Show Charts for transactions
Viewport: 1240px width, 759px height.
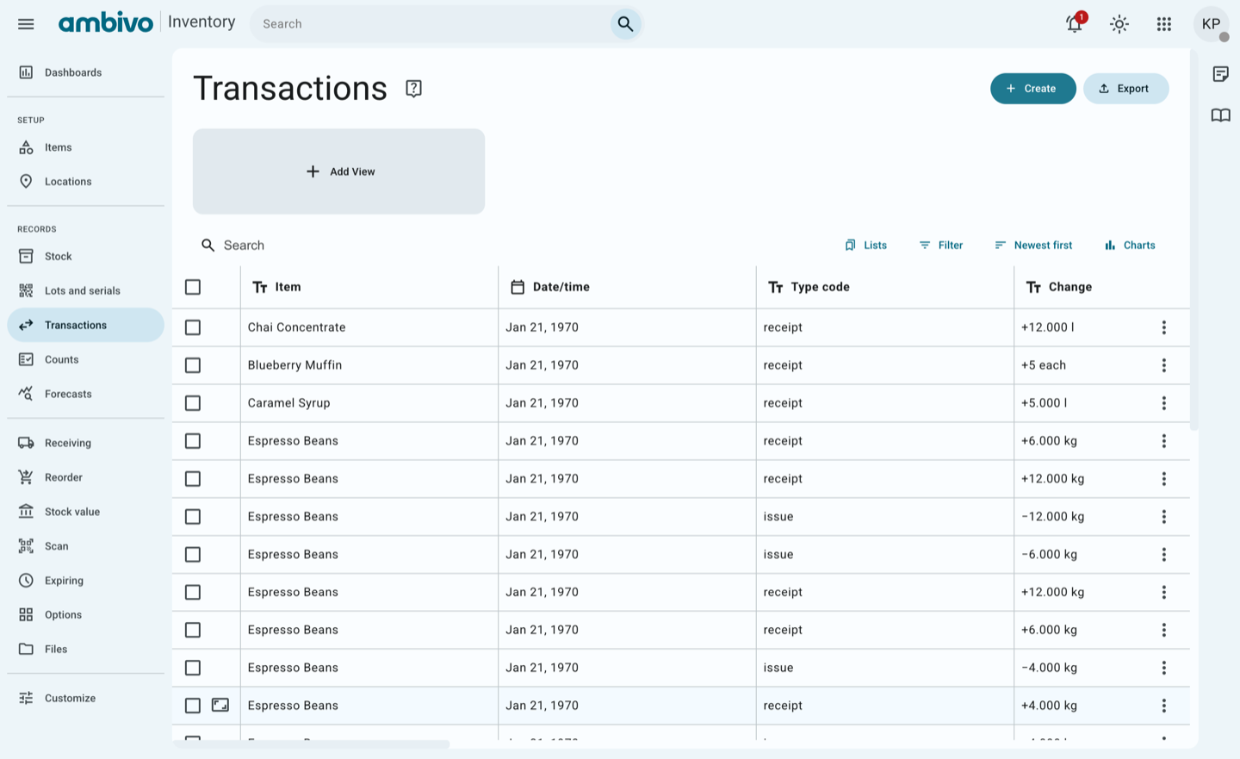click(1130, 246)
